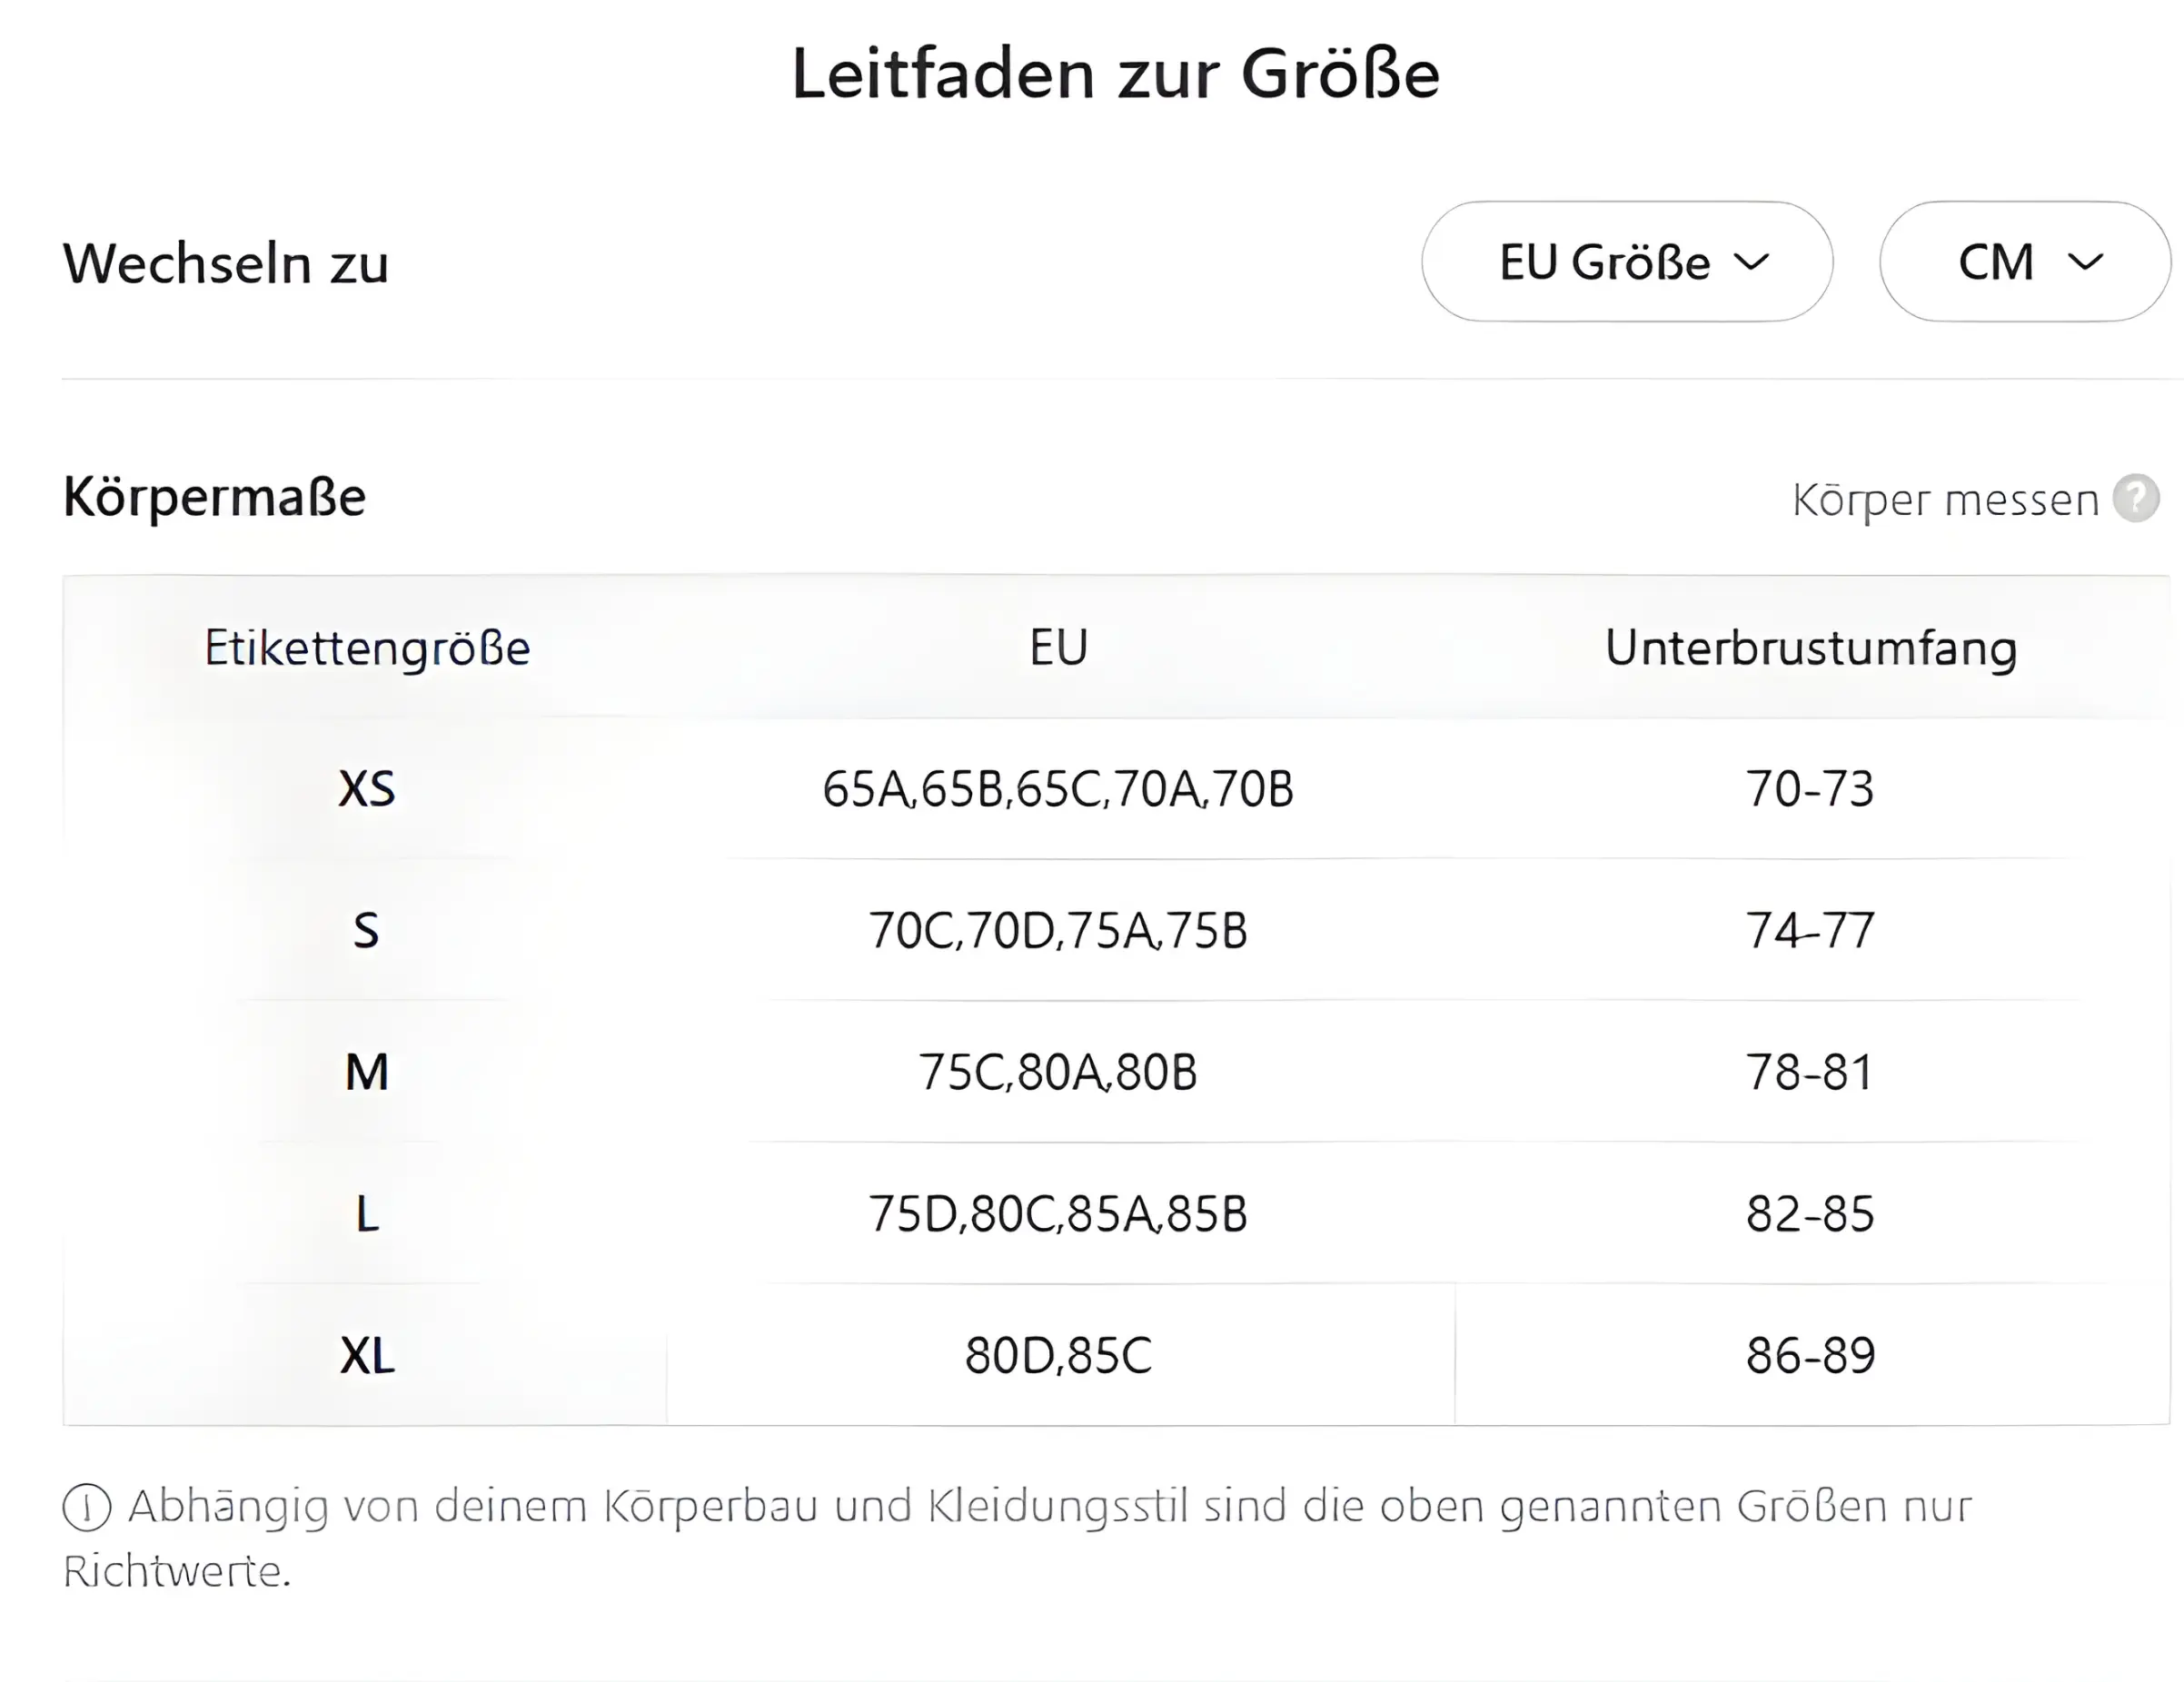Screen dimensions: 2184x1682
Task: Click the 65A,65B,65C,70A,70B cell
Action: click(1059, 788)
